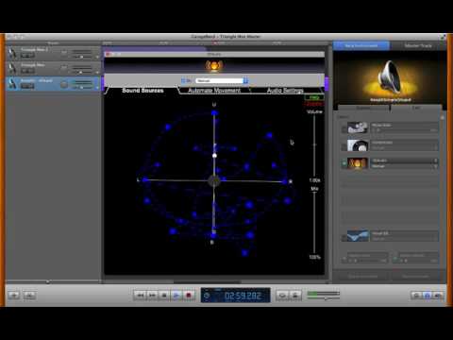This screenshot has height=340, width=453.
Task: Toggle the second effect slot checkbox
Action: tap(344, 146)
